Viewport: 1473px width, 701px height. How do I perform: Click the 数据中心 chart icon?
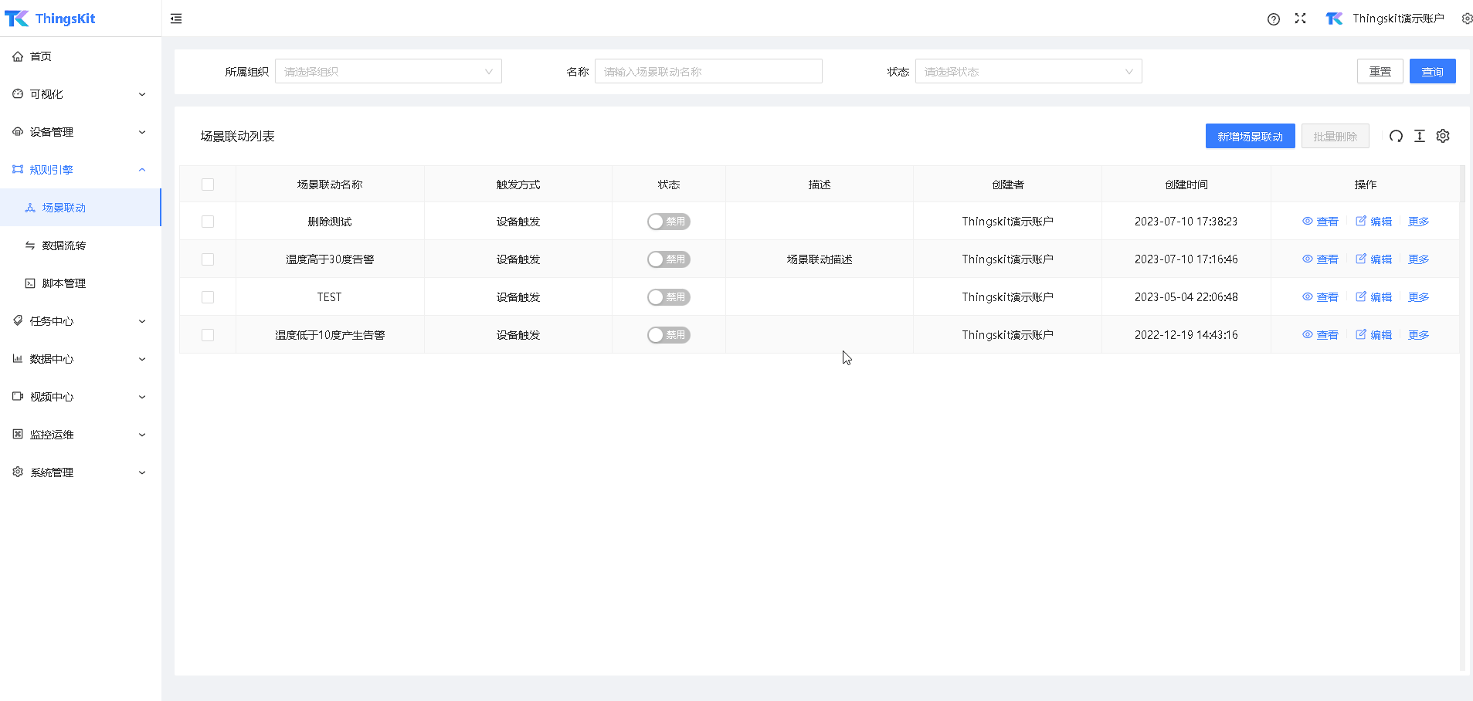[18, 359]
